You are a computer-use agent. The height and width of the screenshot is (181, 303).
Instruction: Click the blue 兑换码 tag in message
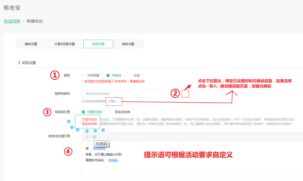coord(113,161)
